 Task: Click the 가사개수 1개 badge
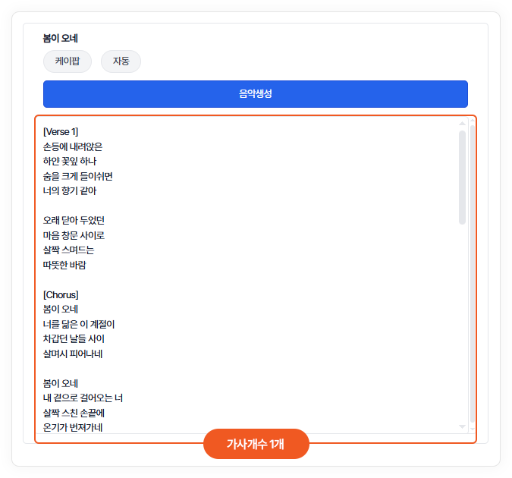click(x=256, y=444)
